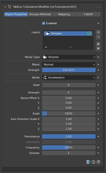Click the circular reset-to-defaults icon

[94, 162]
